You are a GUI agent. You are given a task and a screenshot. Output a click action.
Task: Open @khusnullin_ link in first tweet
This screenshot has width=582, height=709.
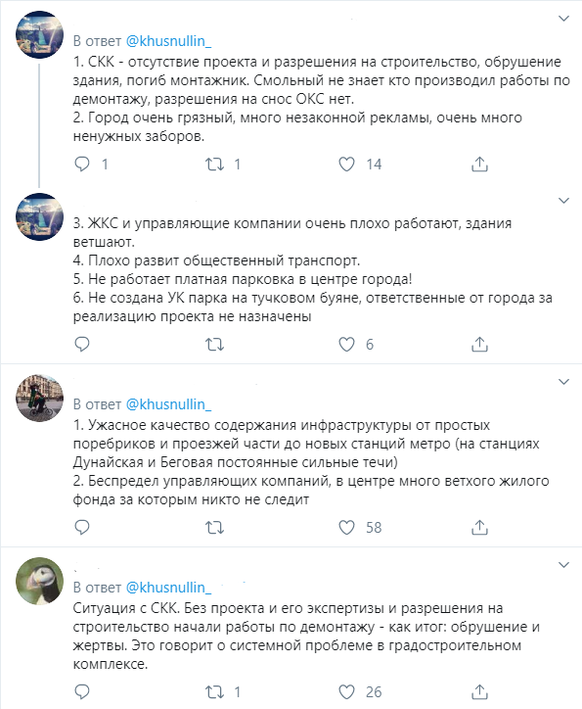pyautogui.click(x=168, y=41)
